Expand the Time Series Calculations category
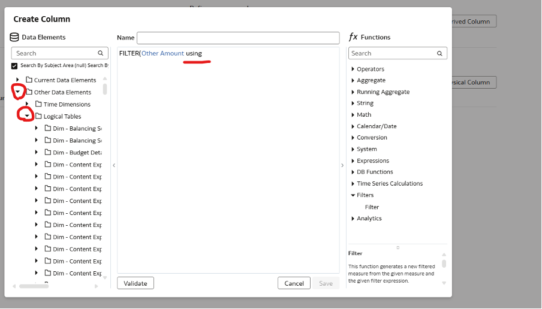The height and width of the screenshot is (309, 542). 353,184
